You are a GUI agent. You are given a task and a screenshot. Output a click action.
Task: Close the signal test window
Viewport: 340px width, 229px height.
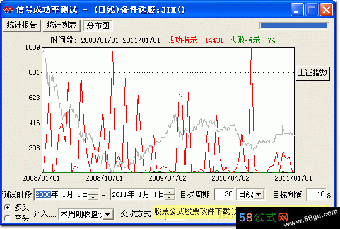(x=326, y=10)
